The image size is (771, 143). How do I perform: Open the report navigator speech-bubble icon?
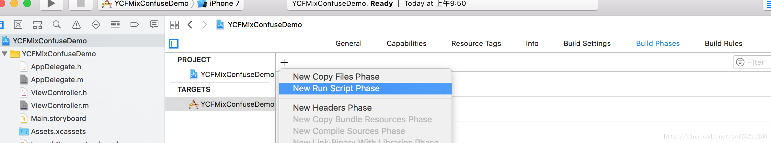[x=154, y=24]
